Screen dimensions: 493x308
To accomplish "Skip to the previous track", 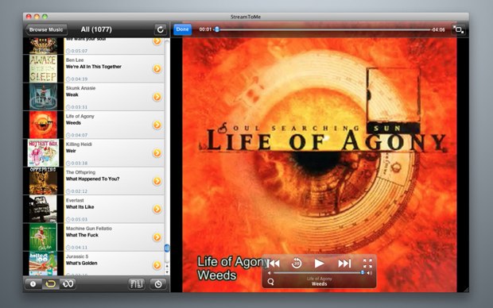I will coord(274,263).
